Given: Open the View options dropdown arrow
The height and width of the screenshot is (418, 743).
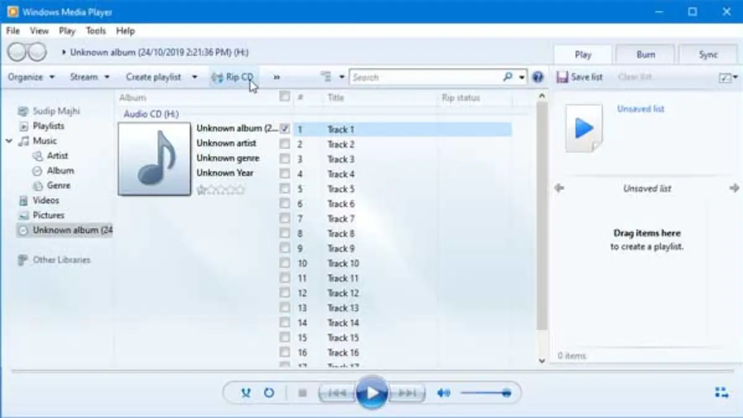Looking at the screenshot, I should click(x=342, y=77).
